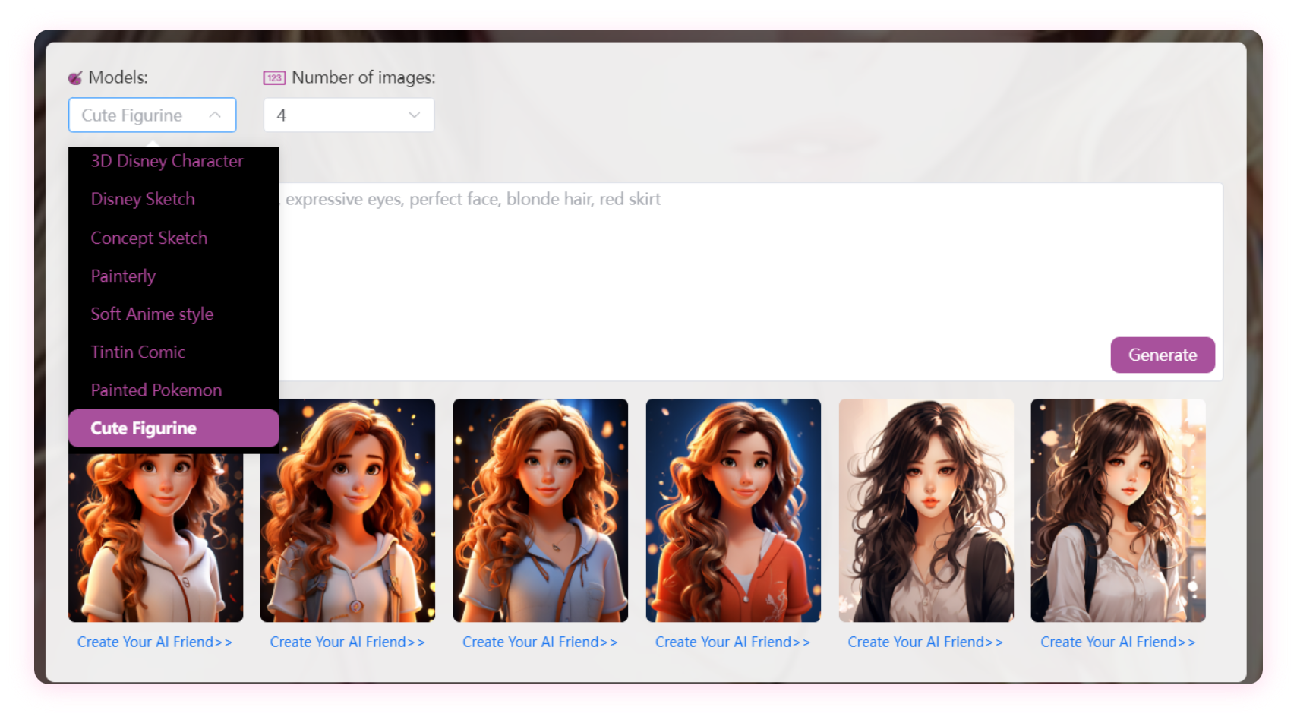Screen dimensions: 1297x723
Task: Open the last Create Your AI Friend link
Action: coord(1118,642)
